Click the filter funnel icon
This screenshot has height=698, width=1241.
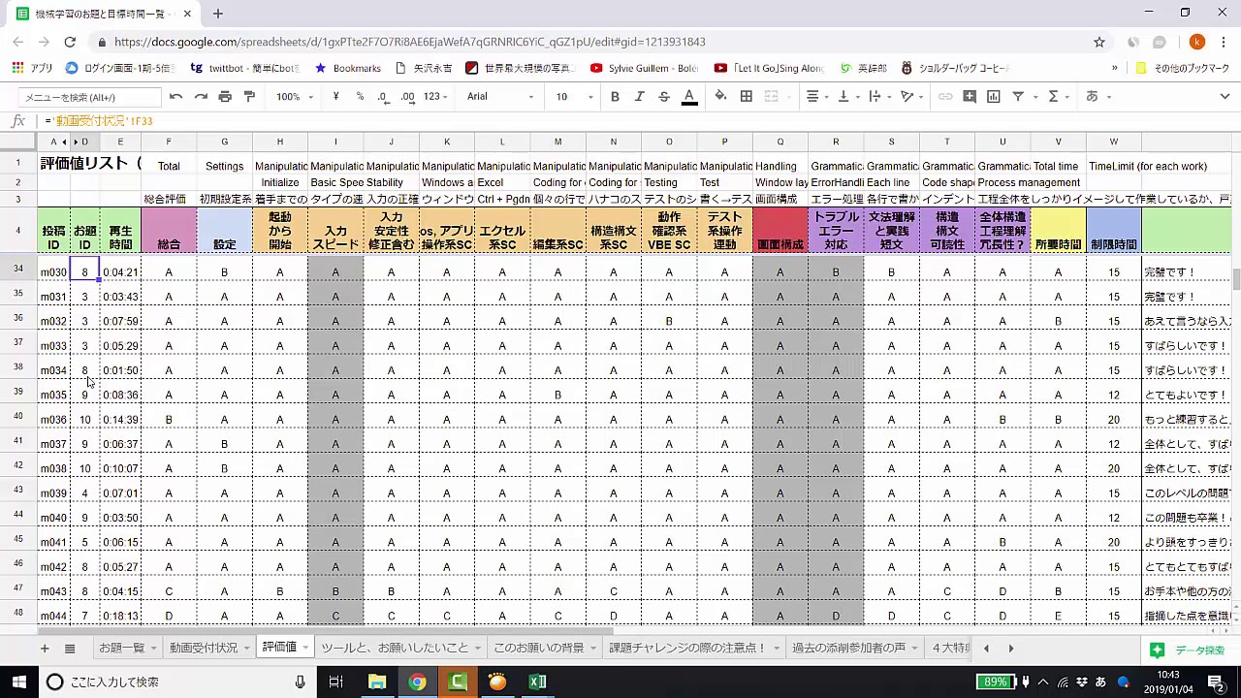(1018, 97)
